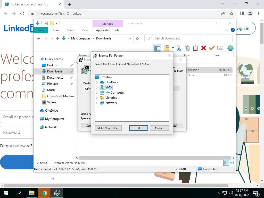The width and height of the screenshot is (264, 198).
Task: Select Libraries in Browse For Folder tree
Action: coord(111,98)
